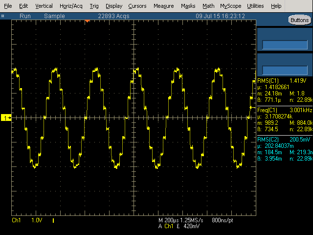Click the Run acquisition status indicator
313x235 pixels.
coord(25,16)
